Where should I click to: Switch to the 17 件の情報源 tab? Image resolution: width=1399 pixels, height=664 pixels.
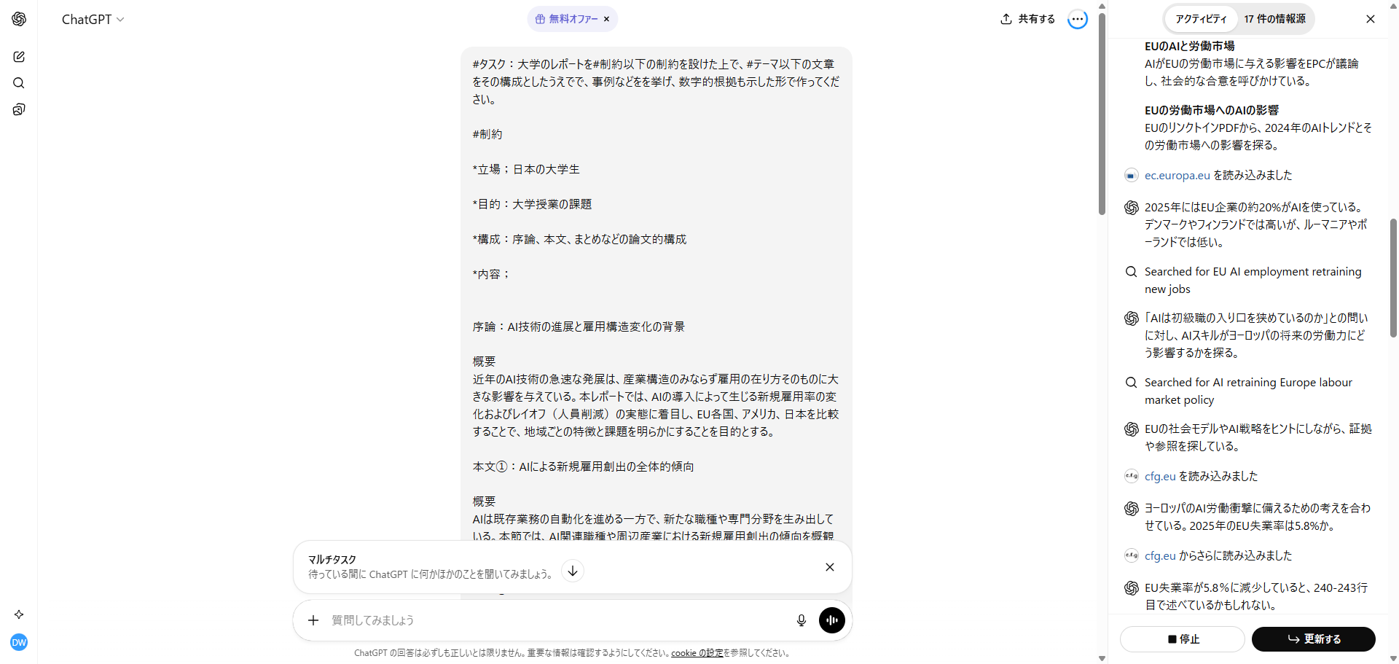pyautogui.click(x=1274, y=19)
